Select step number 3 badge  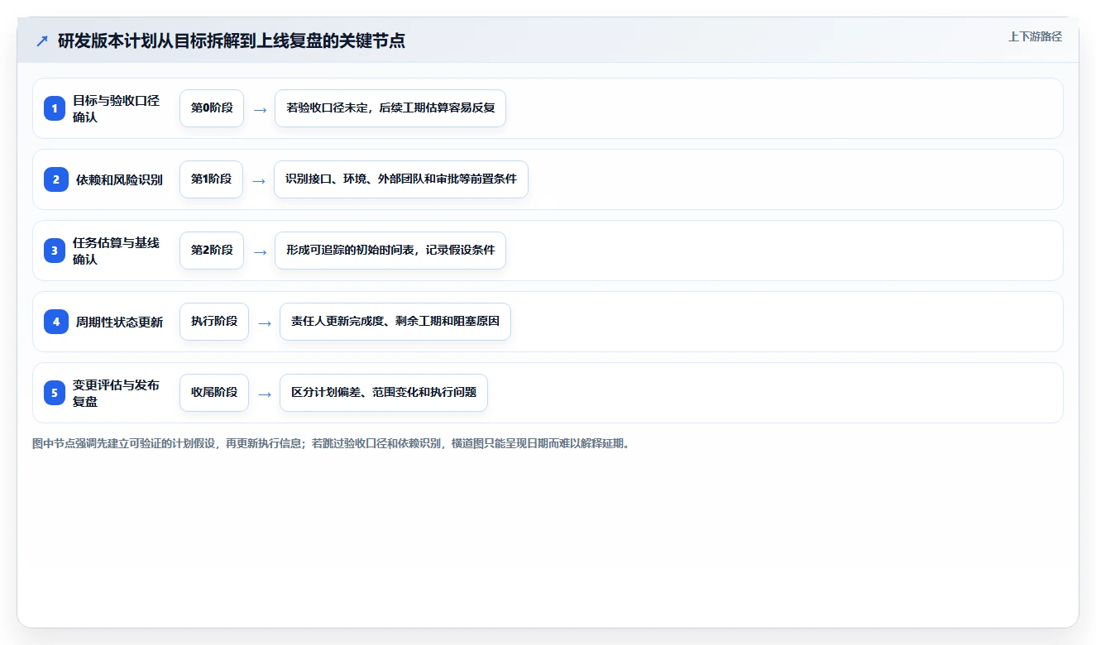click(x=55, y=251)
